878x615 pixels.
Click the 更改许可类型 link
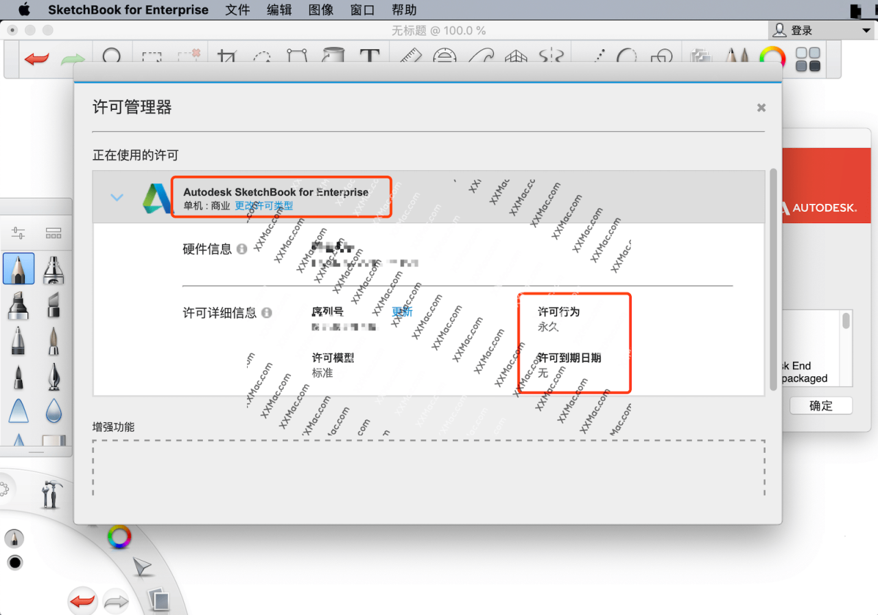click(x=264, y=205)
